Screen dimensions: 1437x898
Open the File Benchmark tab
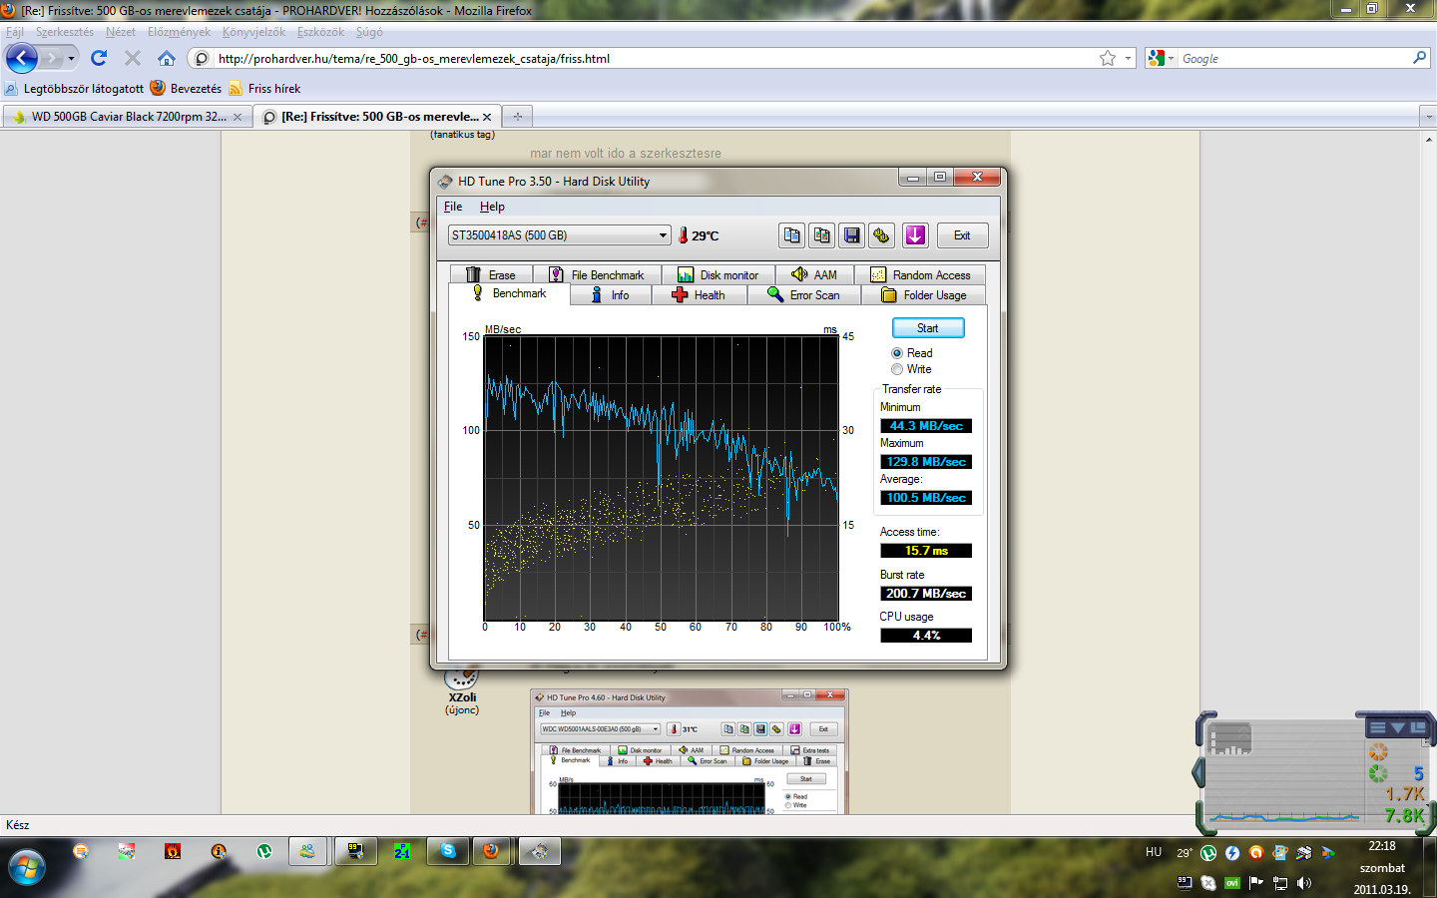[x=597, y=274]
